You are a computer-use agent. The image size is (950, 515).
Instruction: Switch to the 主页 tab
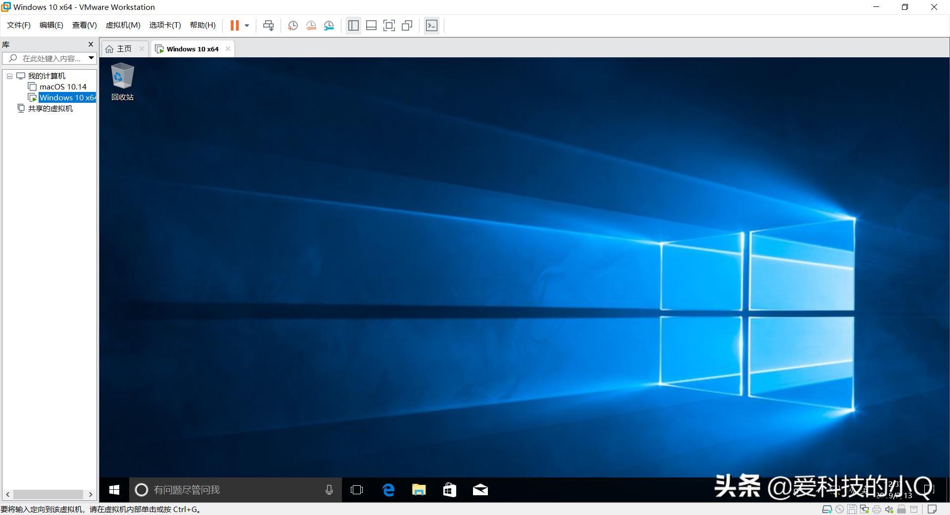coord(123,48)
